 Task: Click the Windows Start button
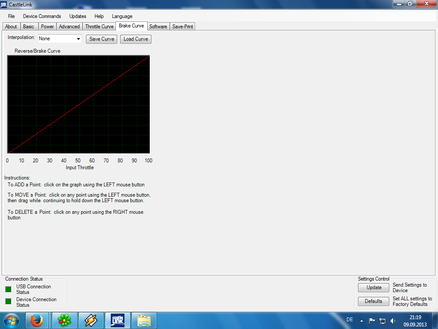(12, 320)
